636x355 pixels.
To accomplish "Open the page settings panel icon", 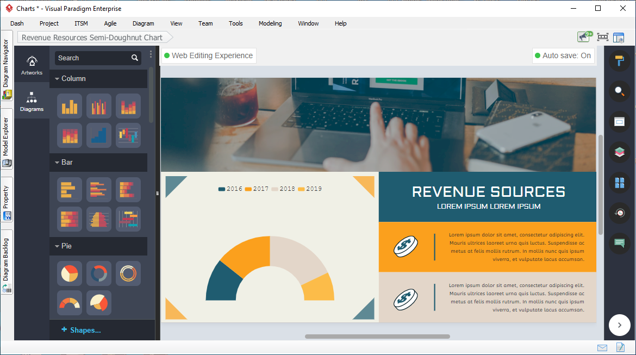I will click(619, 122).
